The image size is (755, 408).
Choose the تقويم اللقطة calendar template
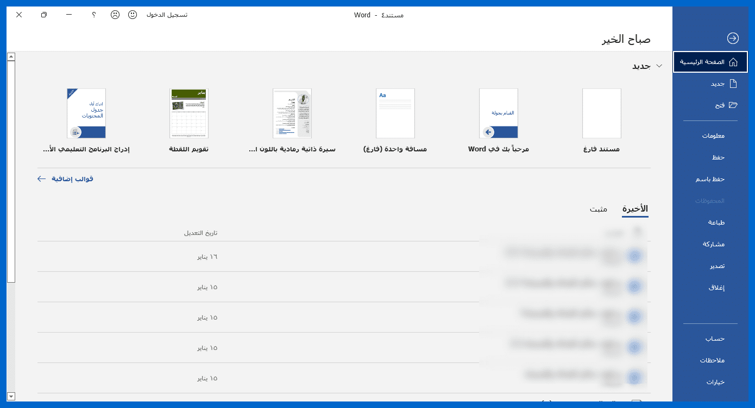coord(188,113)
